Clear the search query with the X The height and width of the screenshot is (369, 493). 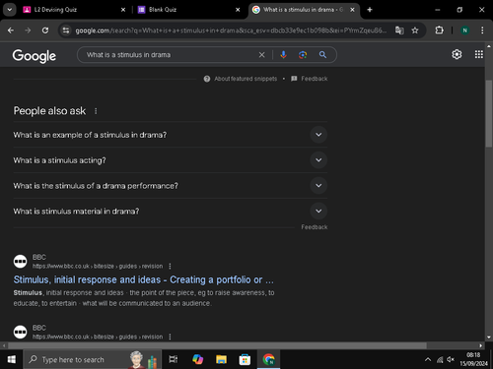(261, 55)
